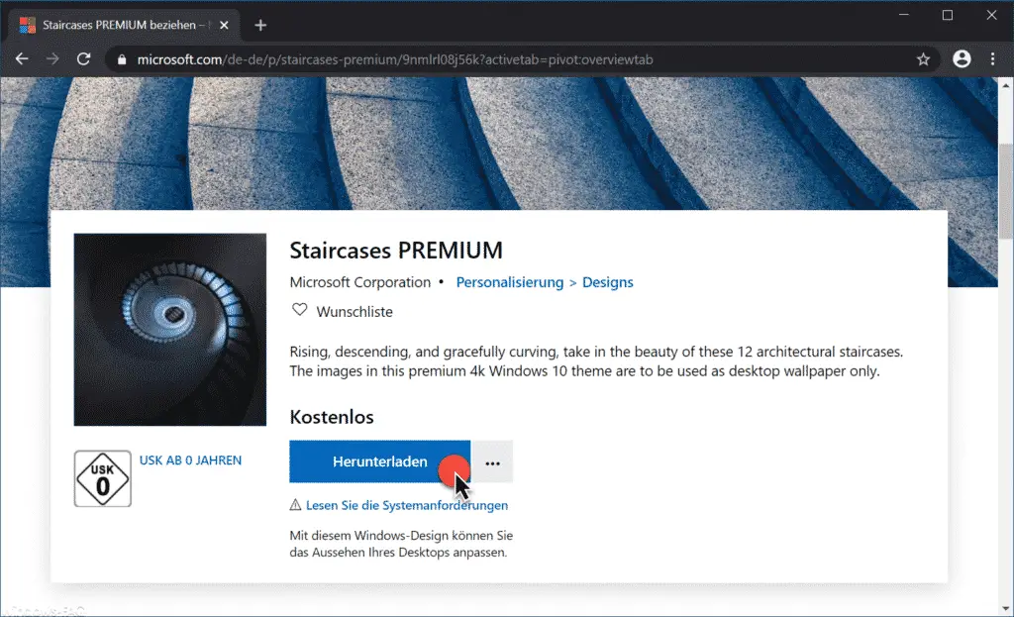Viewport: 1014px width, 617px height.
Task: Minimize the browser window
Action: click(x=904, y=15)
